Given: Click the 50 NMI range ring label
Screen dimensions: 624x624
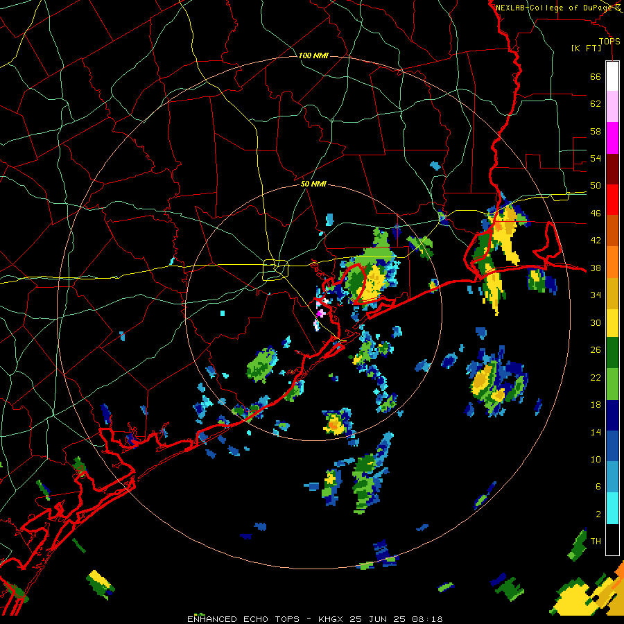Looking at the screenshot, I should [313, 184].
